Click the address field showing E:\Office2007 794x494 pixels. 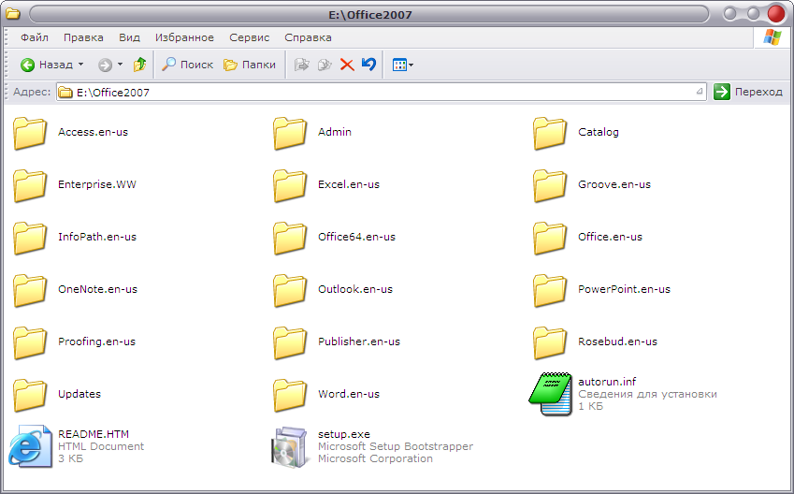(374, 92)
